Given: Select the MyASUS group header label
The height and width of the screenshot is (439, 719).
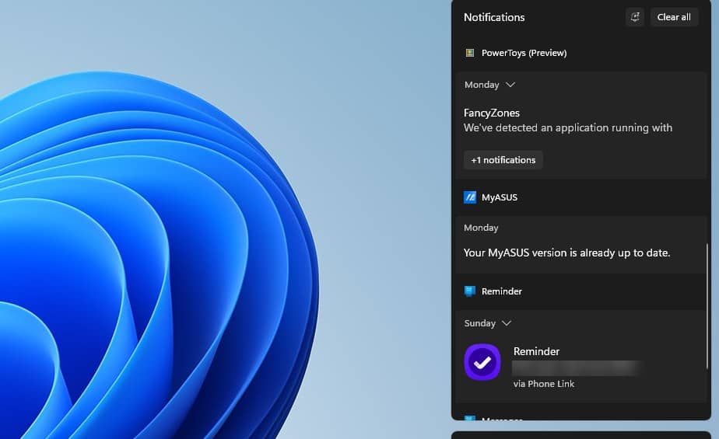Looking at the screenshot, I should tap(500, 197).
